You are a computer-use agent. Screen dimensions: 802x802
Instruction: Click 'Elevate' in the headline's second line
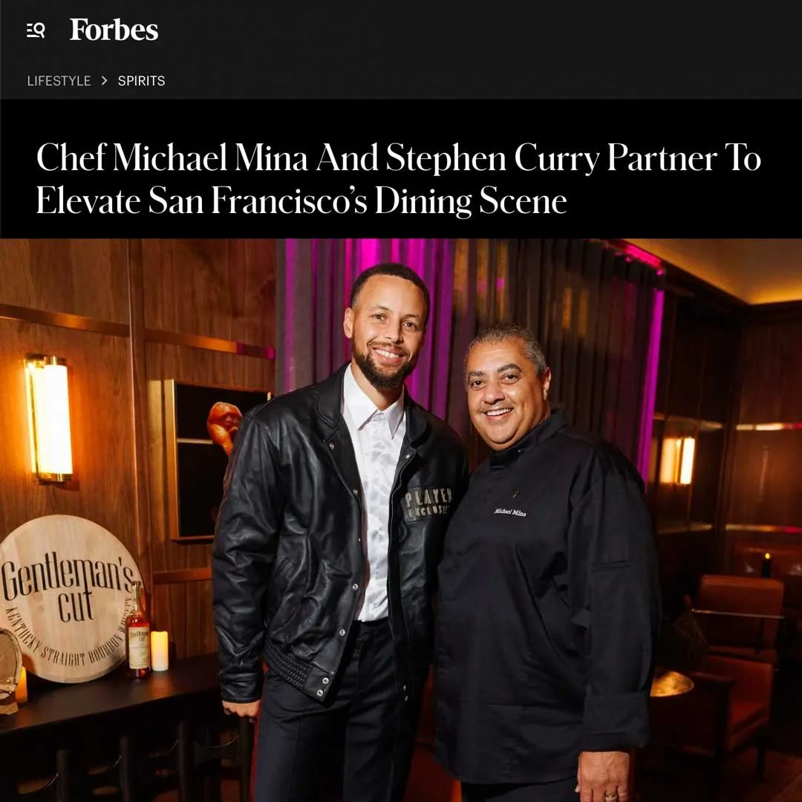pyautogui.click(x=88, y=200)
